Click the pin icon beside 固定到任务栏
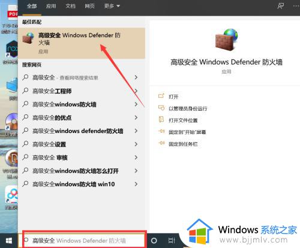Screen dimensions: 300x248 [161, 143]
